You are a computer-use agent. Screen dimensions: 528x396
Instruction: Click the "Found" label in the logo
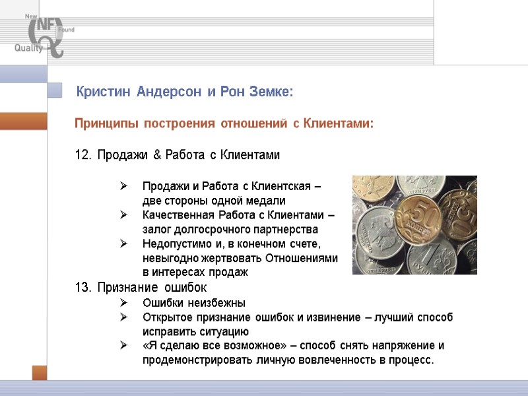tap(66, 30)
